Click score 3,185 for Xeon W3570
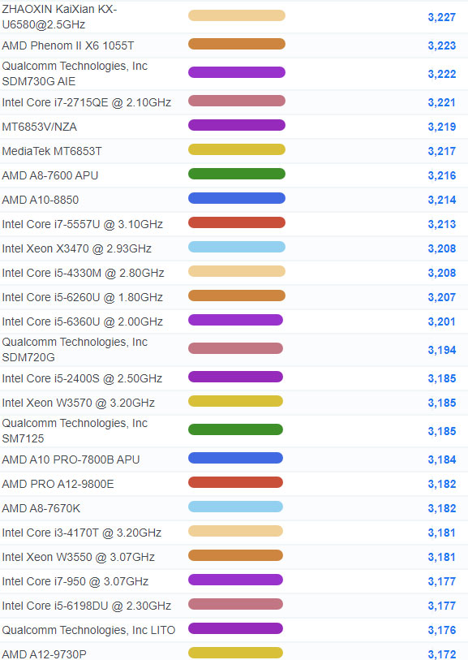This screenshot has width=468, height=660. click(442, 403)
